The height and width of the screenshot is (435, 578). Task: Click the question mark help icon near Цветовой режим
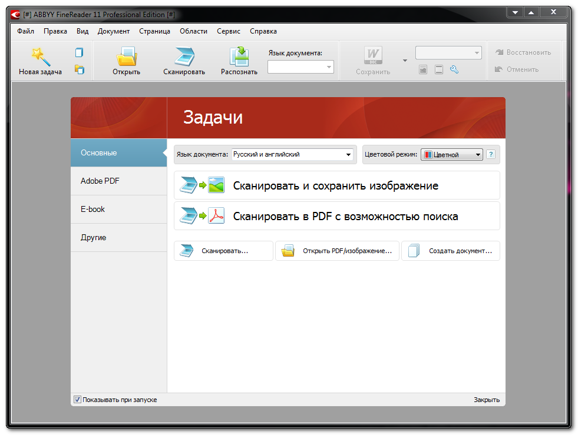click(491, 154)
